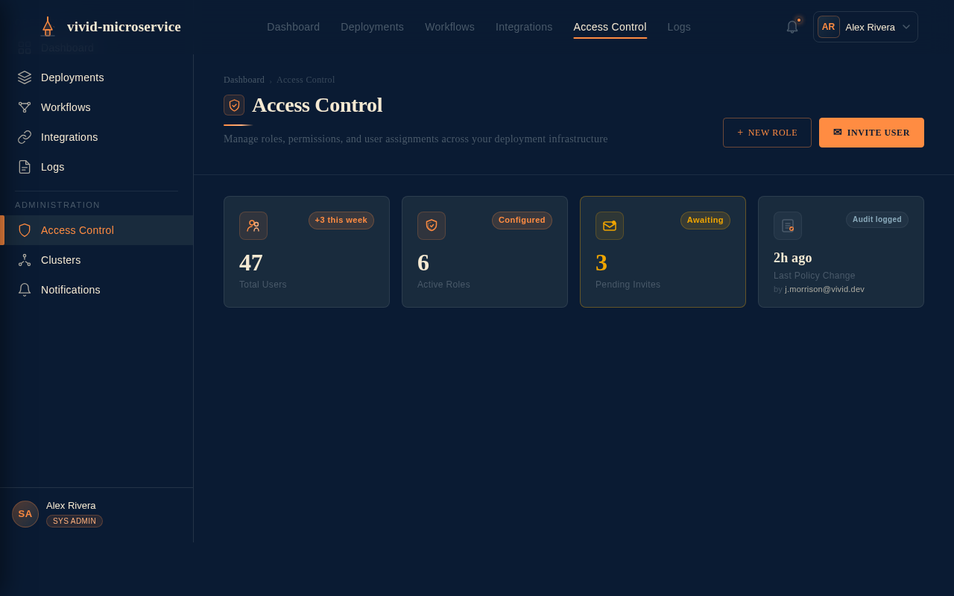Click the Total Users people icon
This screenshot has width=954, height=596.
click(x=253, y=226)
